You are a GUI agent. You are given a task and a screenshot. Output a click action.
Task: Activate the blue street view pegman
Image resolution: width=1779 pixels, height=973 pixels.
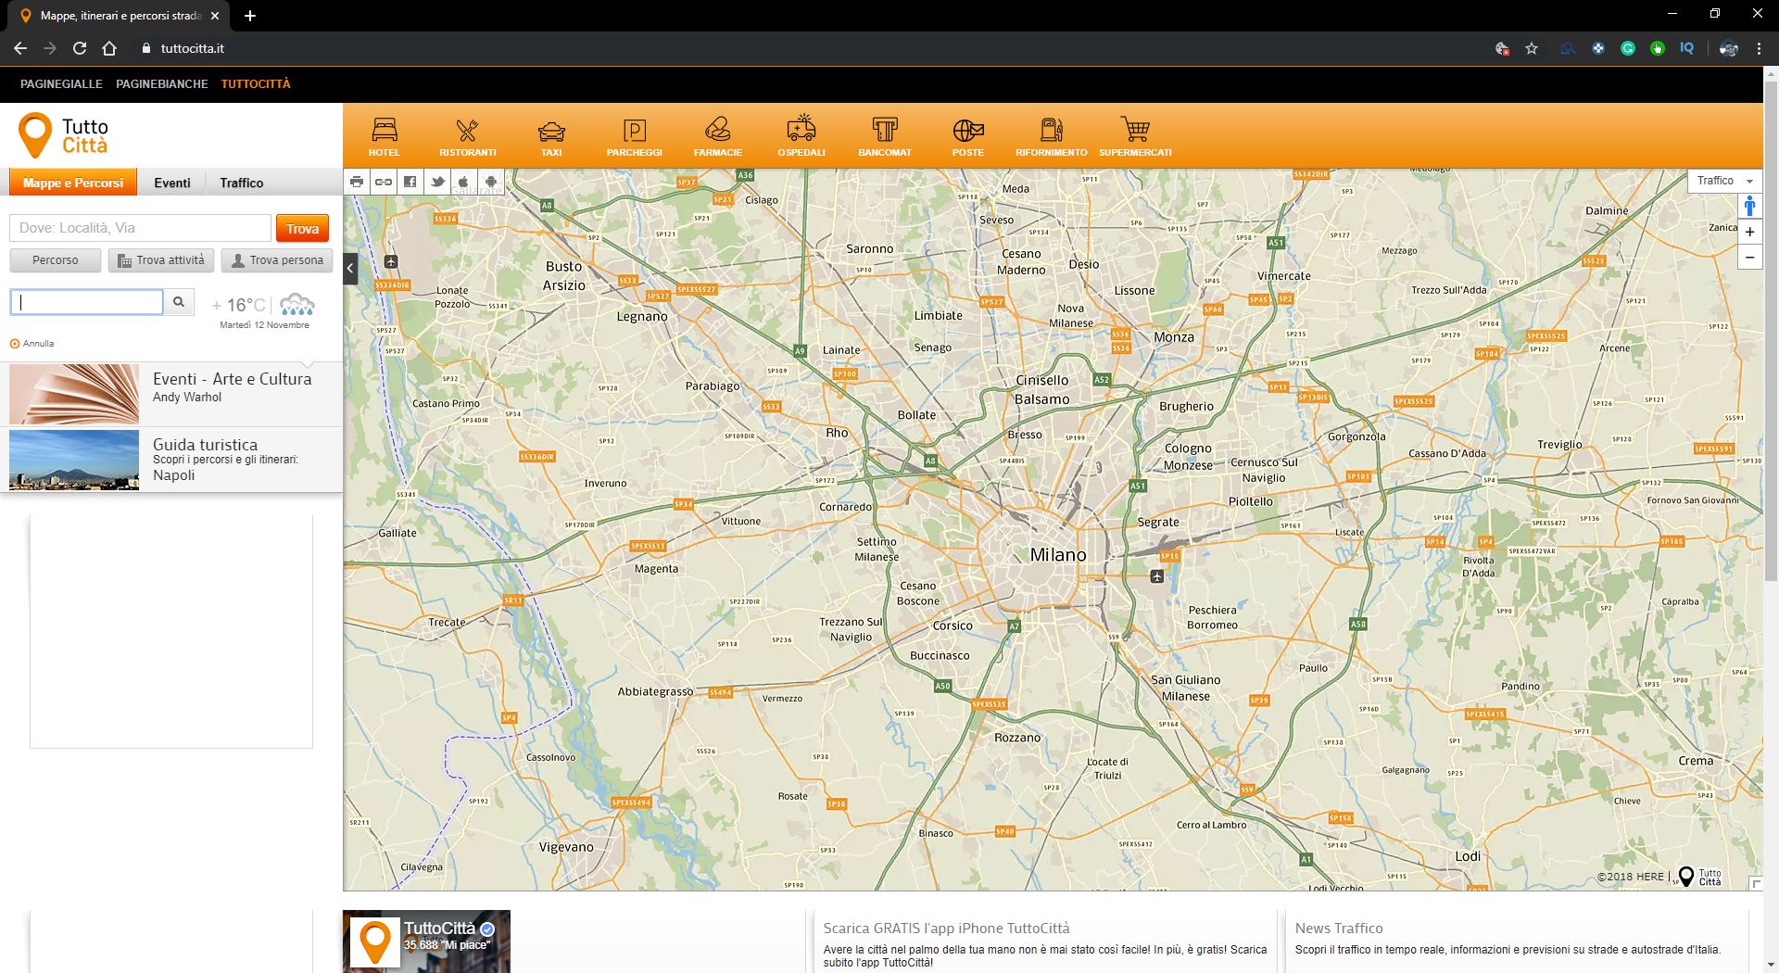pos(1749,206)
